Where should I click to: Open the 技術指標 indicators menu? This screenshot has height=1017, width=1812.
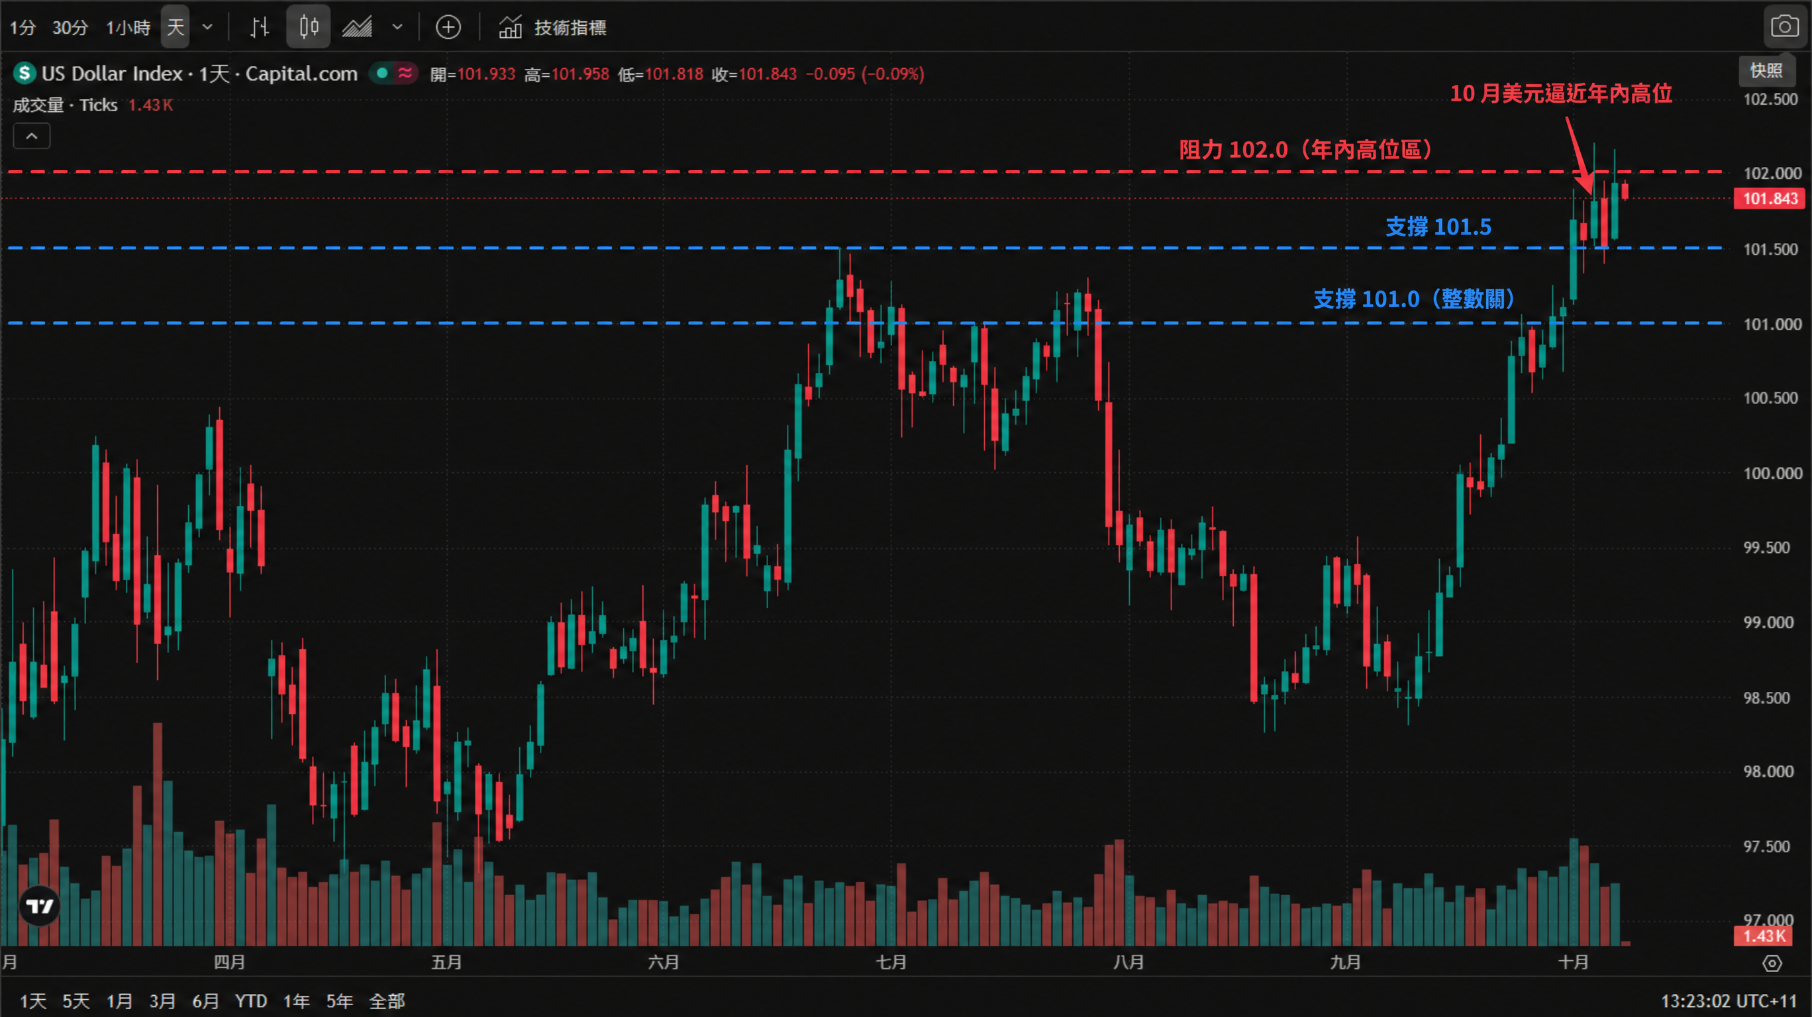pos(552,27)
